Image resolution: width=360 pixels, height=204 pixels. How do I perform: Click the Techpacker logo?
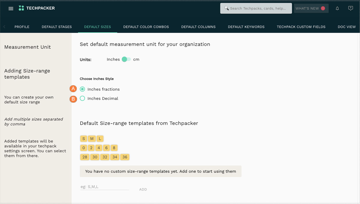(x=37, y=8)
